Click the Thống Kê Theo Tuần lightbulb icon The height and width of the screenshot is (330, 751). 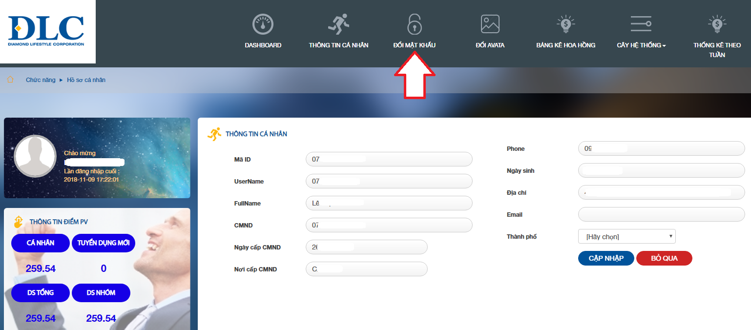[717, 23]
